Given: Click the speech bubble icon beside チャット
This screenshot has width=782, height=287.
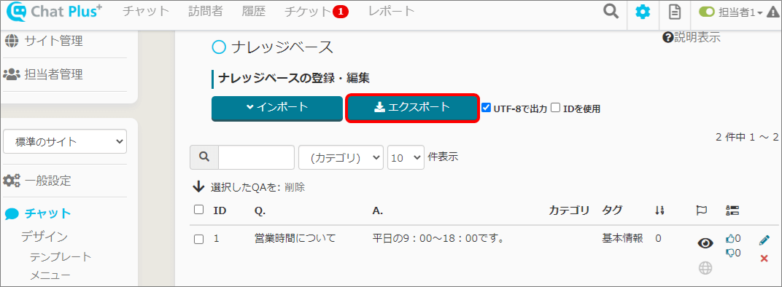Looking at the screenshot, I should [12, 214].
